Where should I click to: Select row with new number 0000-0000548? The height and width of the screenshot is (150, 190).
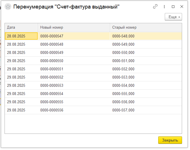point(74,45)
